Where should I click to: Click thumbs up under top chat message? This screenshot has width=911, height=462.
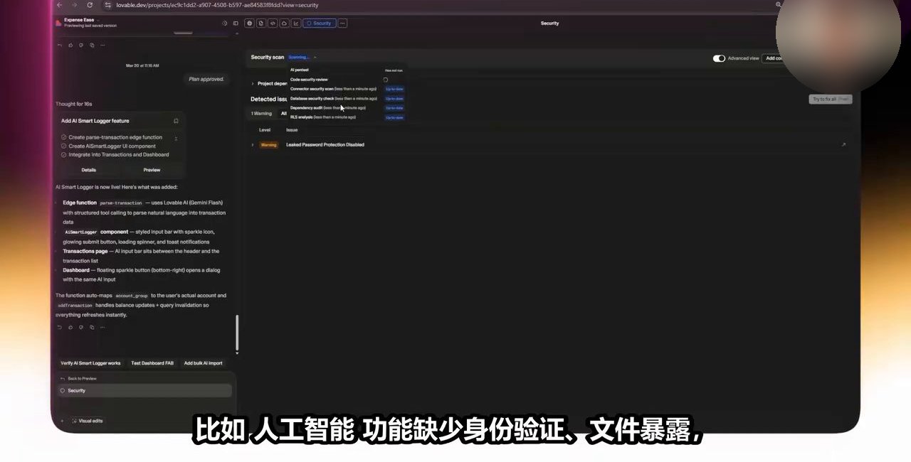point(70,45)
